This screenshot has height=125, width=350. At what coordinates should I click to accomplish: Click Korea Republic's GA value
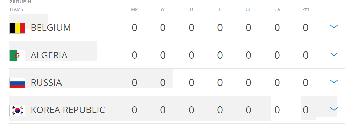tap(277, 110)
